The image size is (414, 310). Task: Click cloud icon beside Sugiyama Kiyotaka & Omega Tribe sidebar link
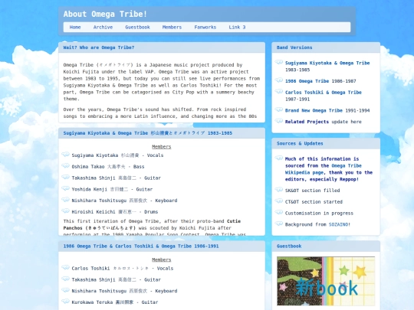click(279, 62)
